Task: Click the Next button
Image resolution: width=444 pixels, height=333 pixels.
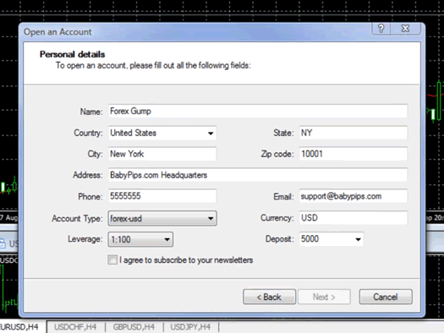Action: pyautogui.click(x=324, y=297)
